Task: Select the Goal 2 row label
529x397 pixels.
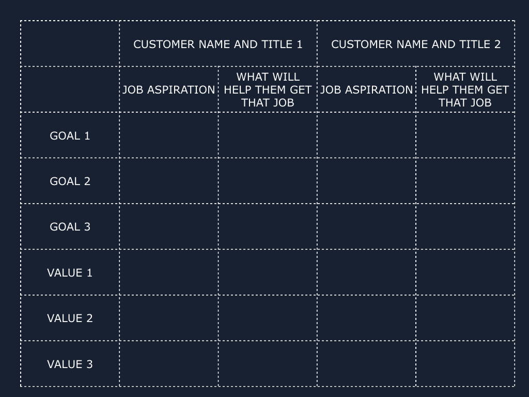Action: coord(70,181)
